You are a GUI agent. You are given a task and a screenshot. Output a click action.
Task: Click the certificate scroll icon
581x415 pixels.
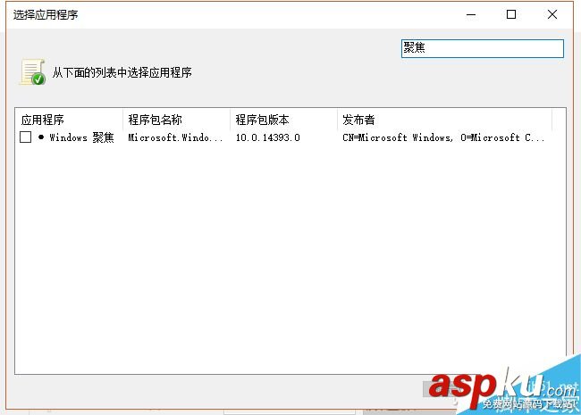32,71
